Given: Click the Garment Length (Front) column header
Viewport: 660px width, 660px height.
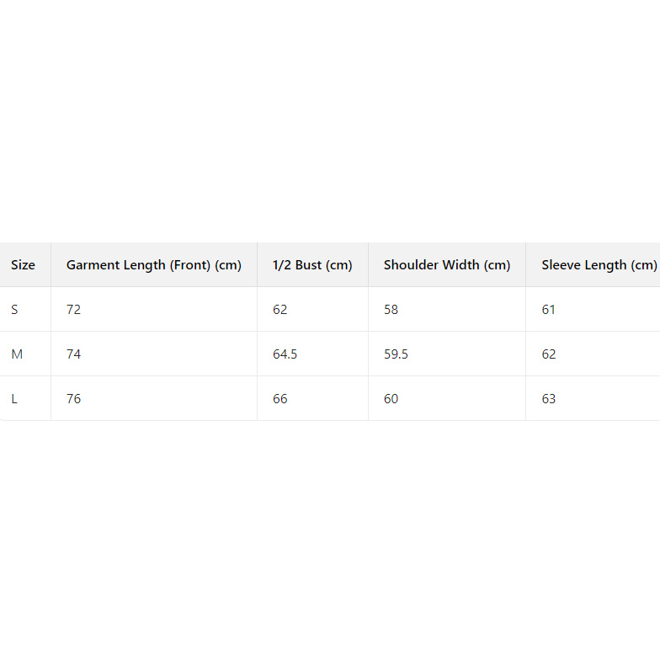Looking at the screenshot, I should pyautogui.click(x=154, y=265).
